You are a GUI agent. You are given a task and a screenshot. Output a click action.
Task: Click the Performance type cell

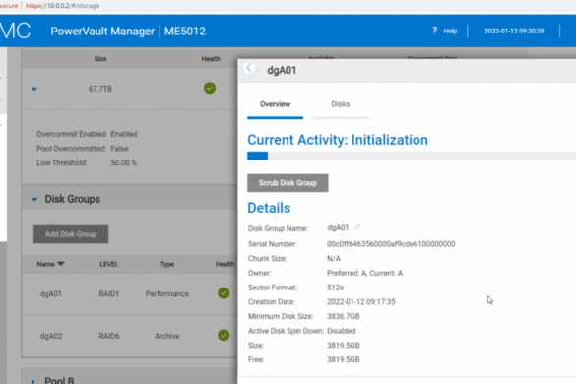pos(167,294)
